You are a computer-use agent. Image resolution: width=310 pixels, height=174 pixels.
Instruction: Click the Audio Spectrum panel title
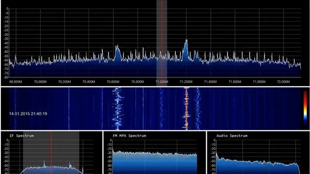coord(232,136)
